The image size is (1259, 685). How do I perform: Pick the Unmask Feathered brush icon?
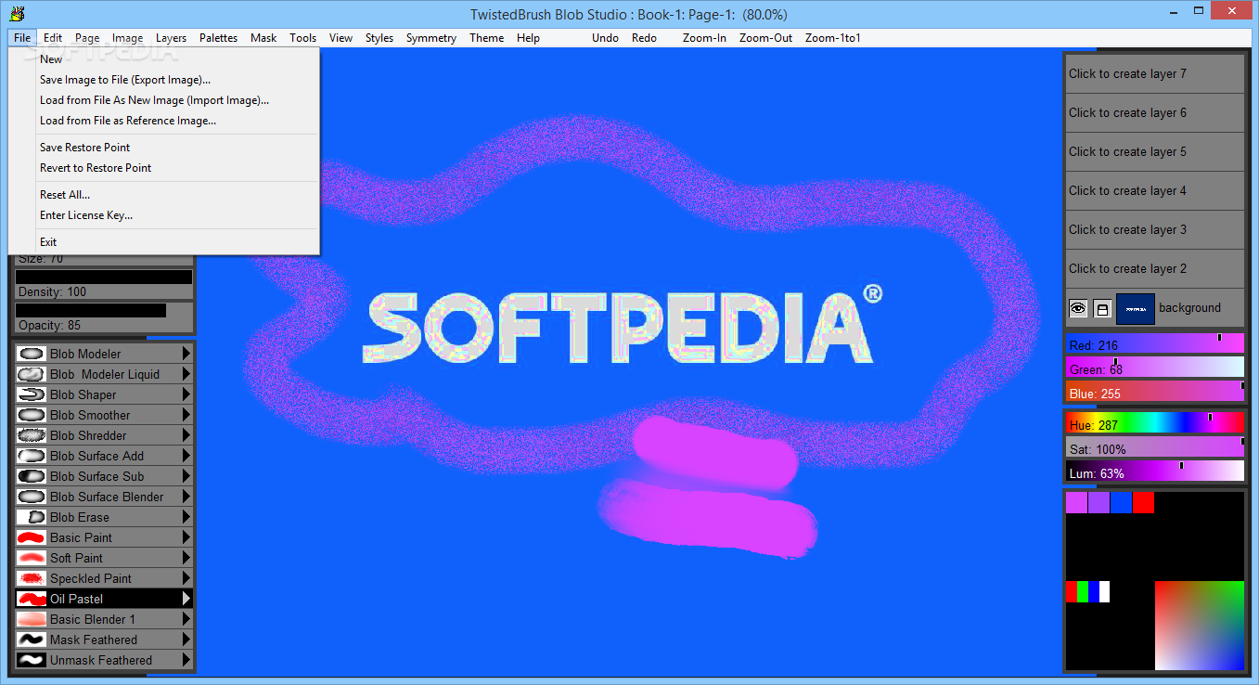click(x=32, y=660)
